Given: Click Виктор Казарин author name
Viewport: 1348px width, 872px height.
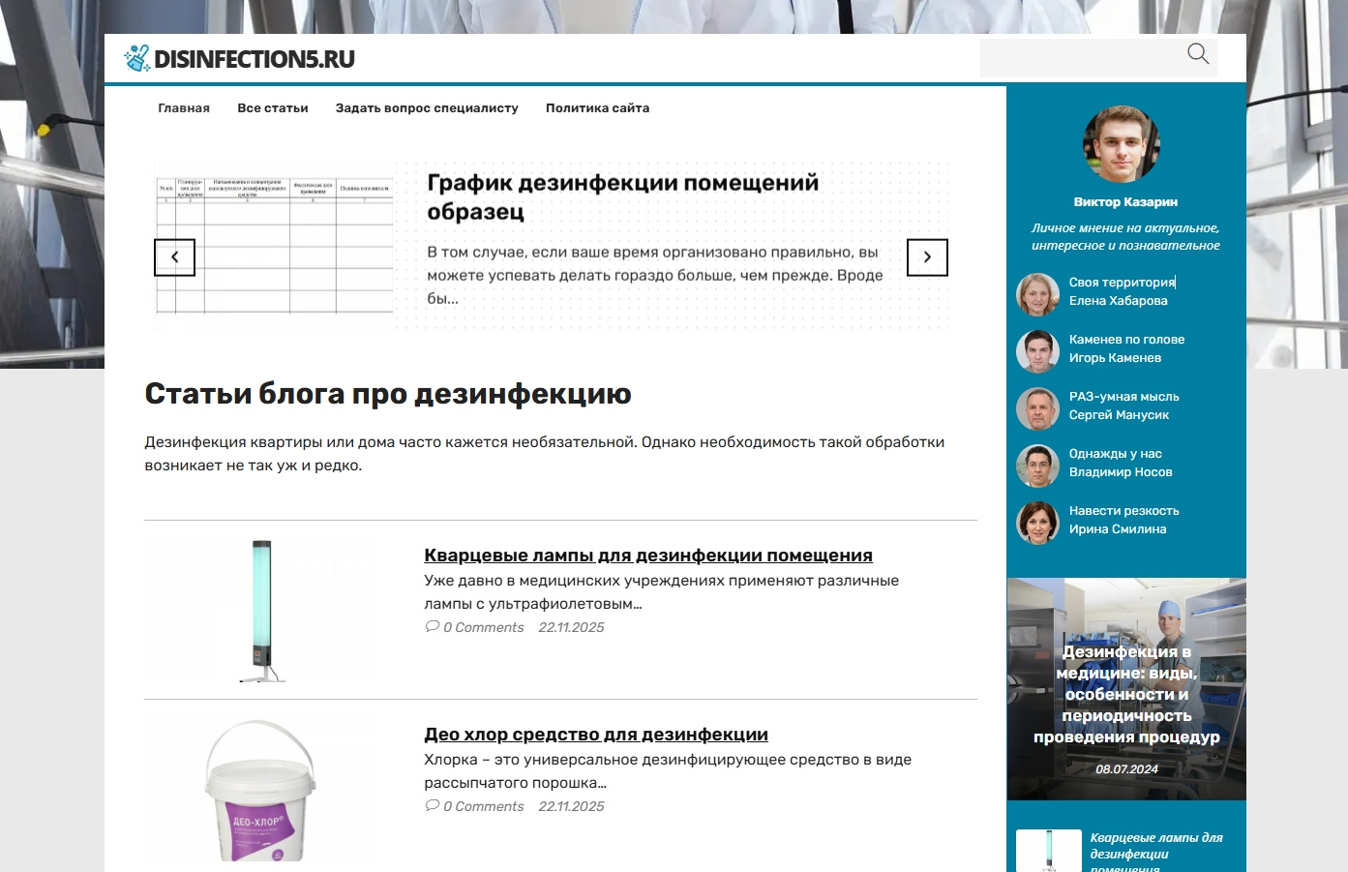Looking at the screenshot, I should 1125,202.
